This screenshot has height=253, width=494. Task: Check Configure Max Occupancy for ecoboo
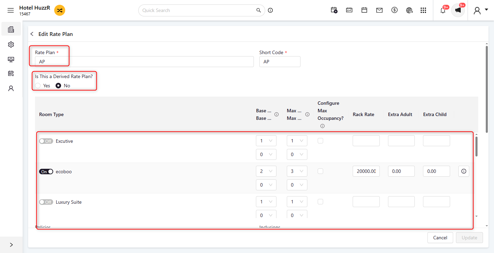tap(320, 171)
